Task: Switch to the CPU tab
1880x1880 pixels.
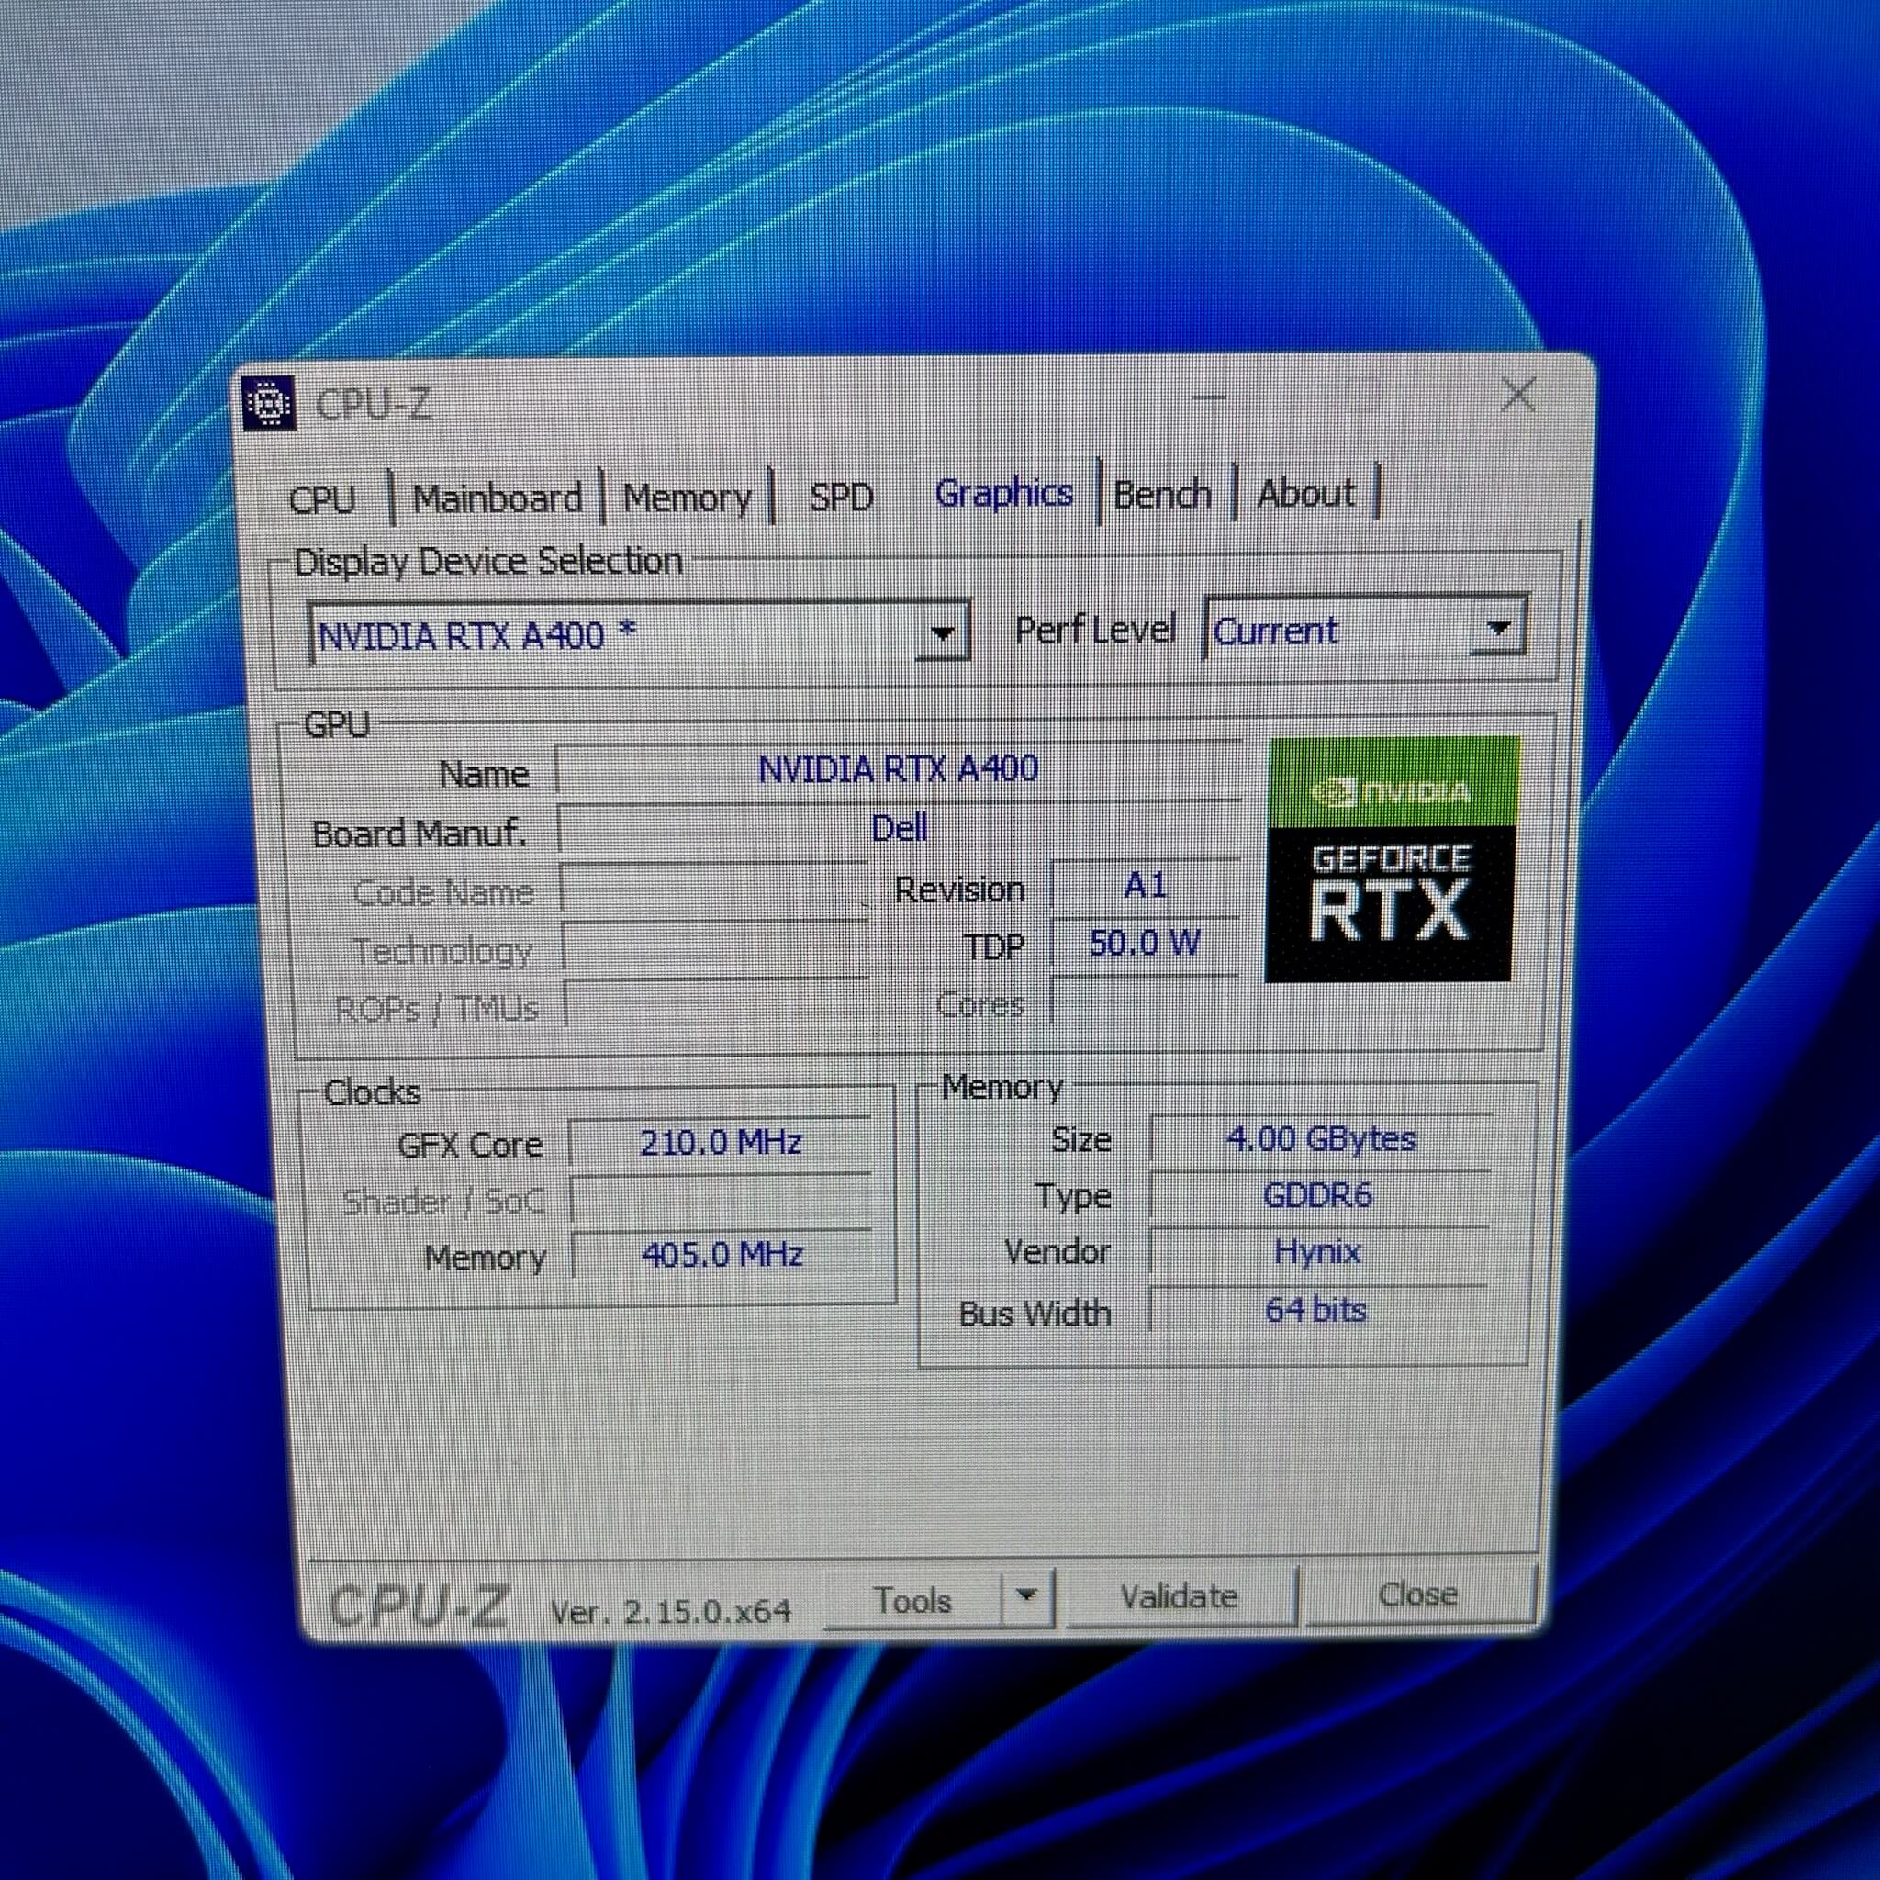Action: tap(322, 499)
